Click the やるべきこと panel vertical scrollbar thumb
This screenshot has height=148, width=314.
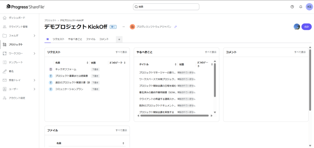point(215,80)
